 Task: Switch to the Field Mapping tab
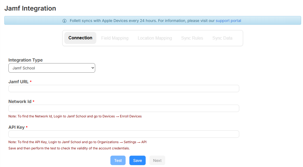(x=115, y=38)
